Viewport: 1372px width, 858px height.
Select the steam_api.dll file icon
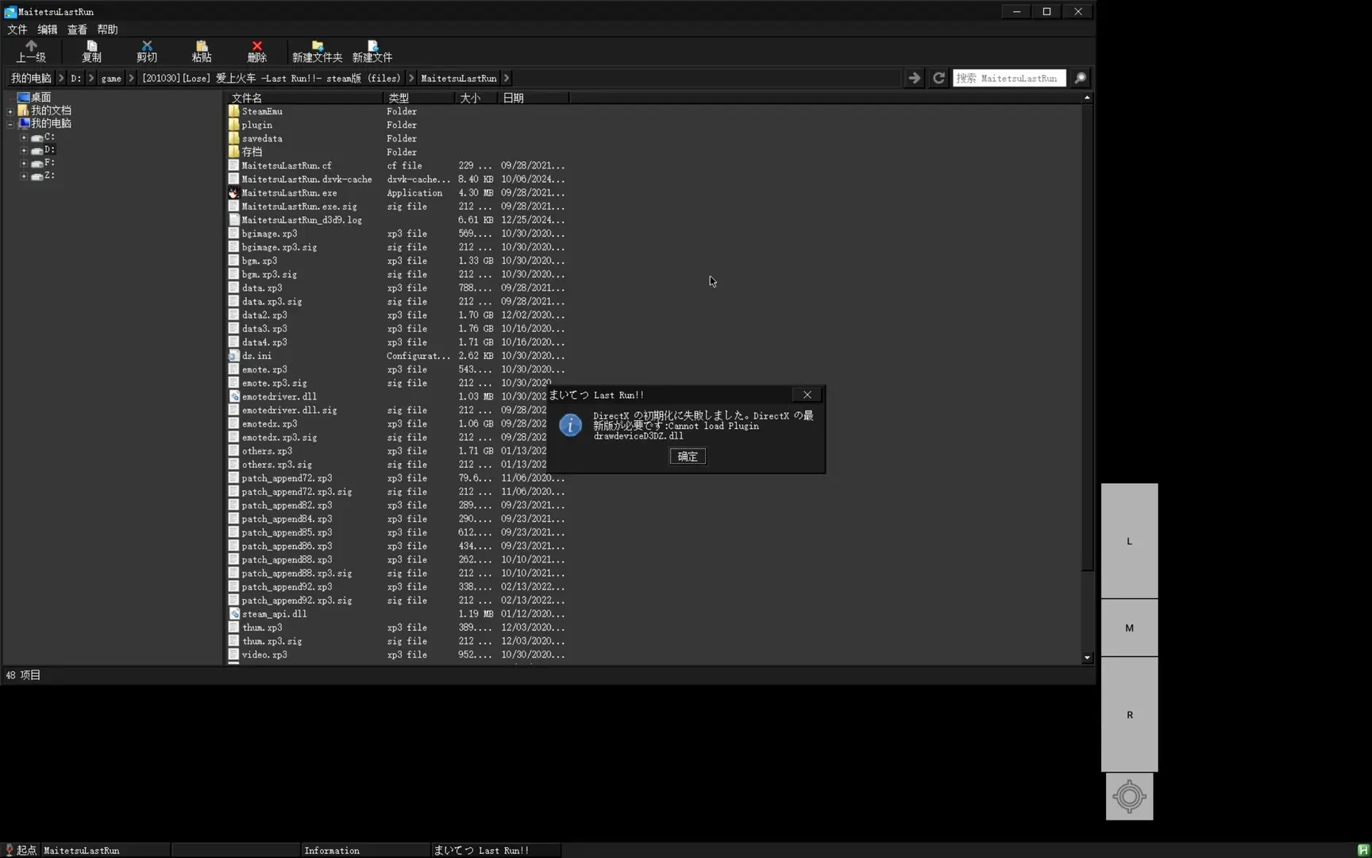(x=233, y=614)
